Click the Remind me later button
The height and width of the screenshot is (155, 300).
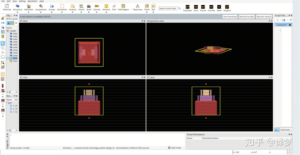click(x=247, y=17)
